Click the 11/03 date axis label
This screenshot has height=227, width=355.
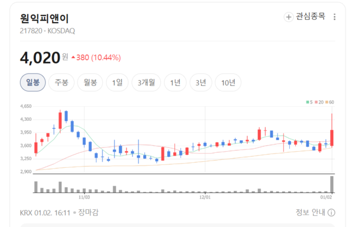point(84,197)
